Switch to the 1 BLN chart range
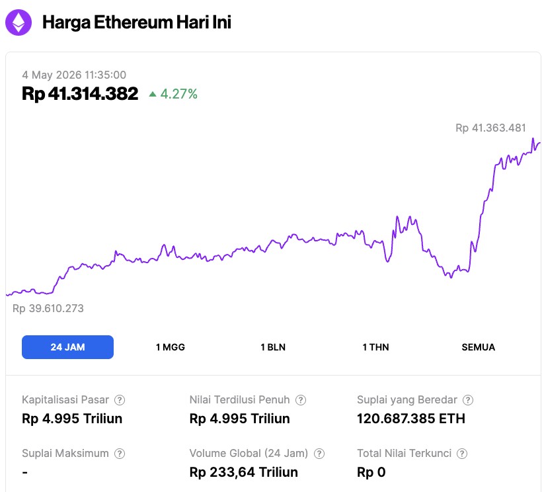The height and width of the screenshot is (492, 542). coord(273,347)
